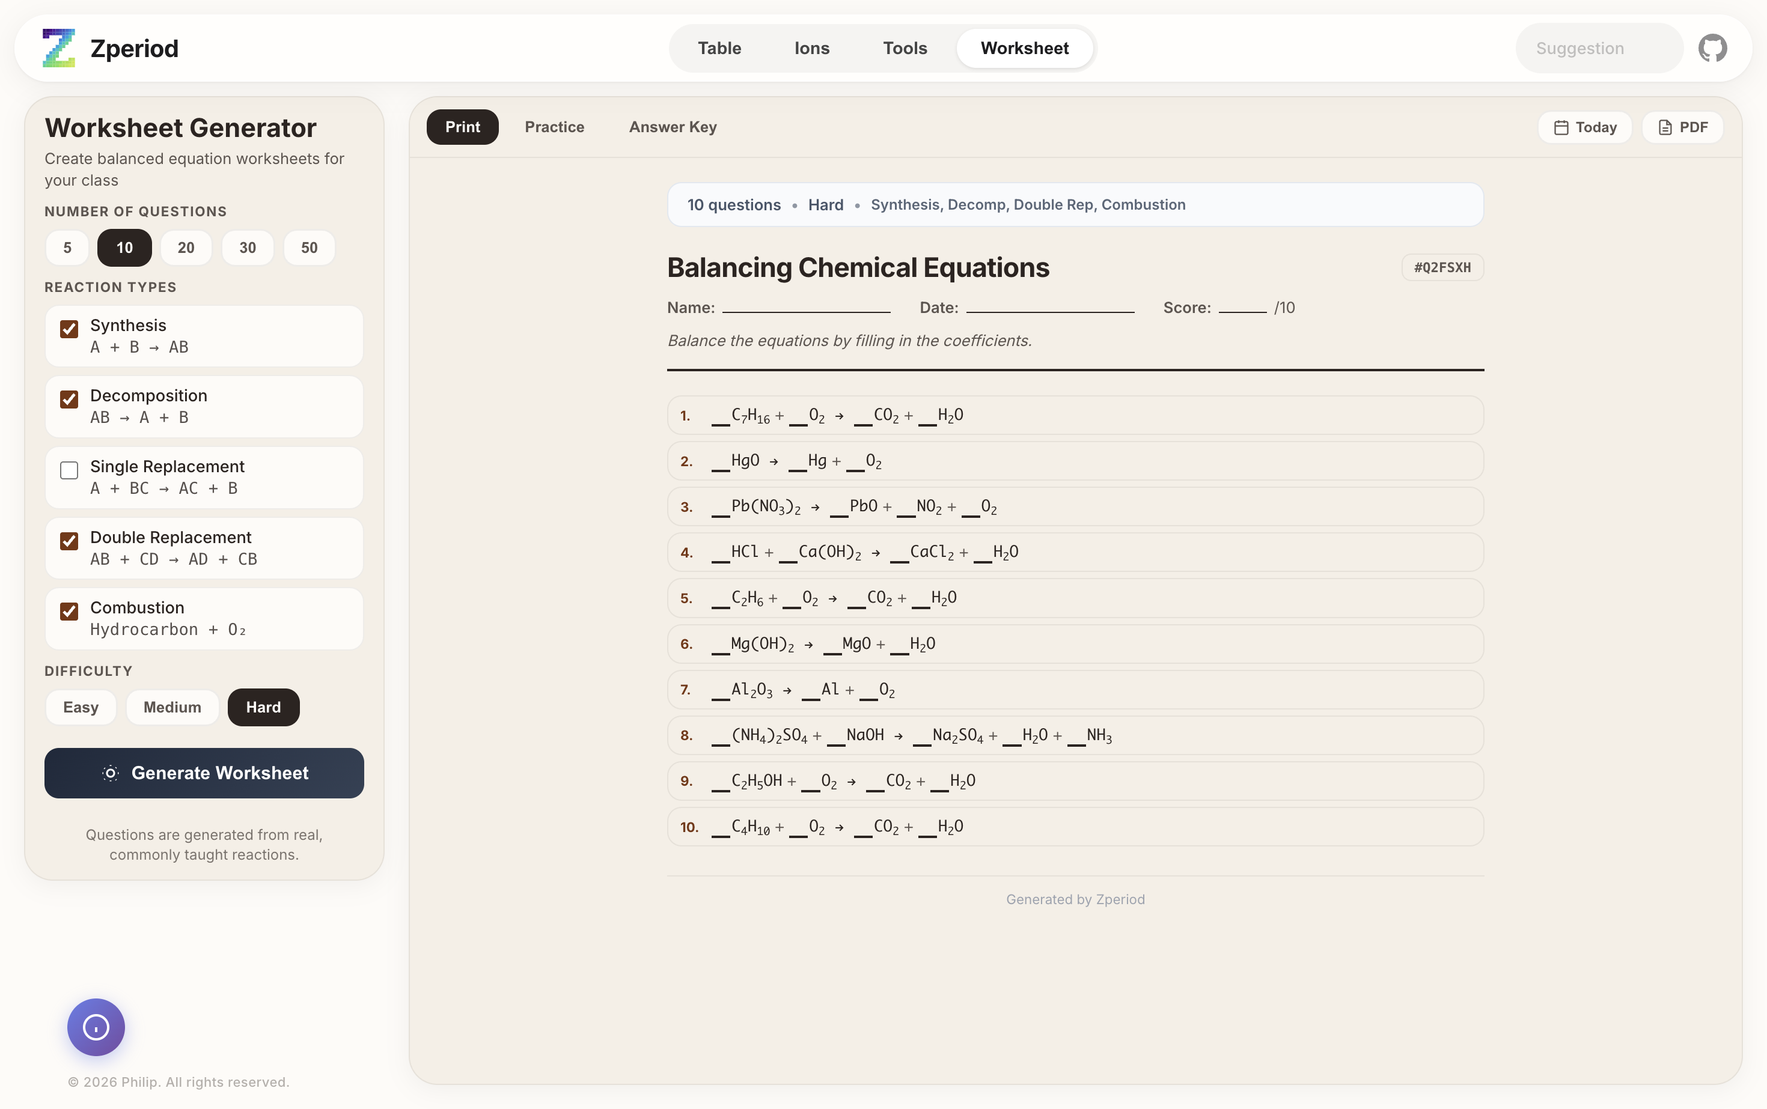Switch to the Ions navigation tab

click(811, 47)
